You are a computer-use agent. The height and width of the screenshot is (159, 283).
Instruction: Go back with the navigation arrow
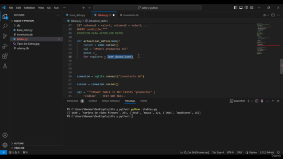(x=84, y=8)
